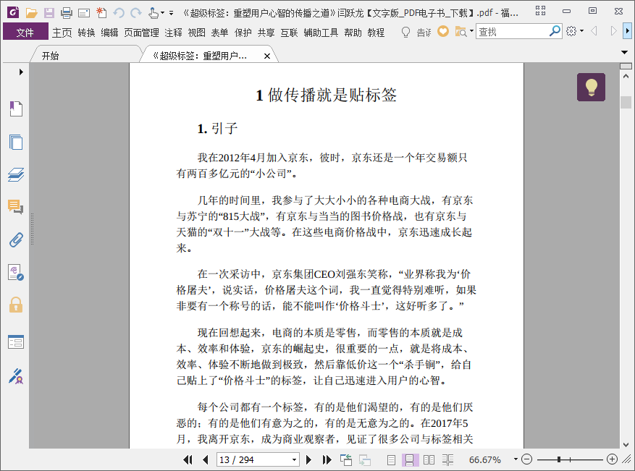Switch to facing two-page view

pos(429,460)
